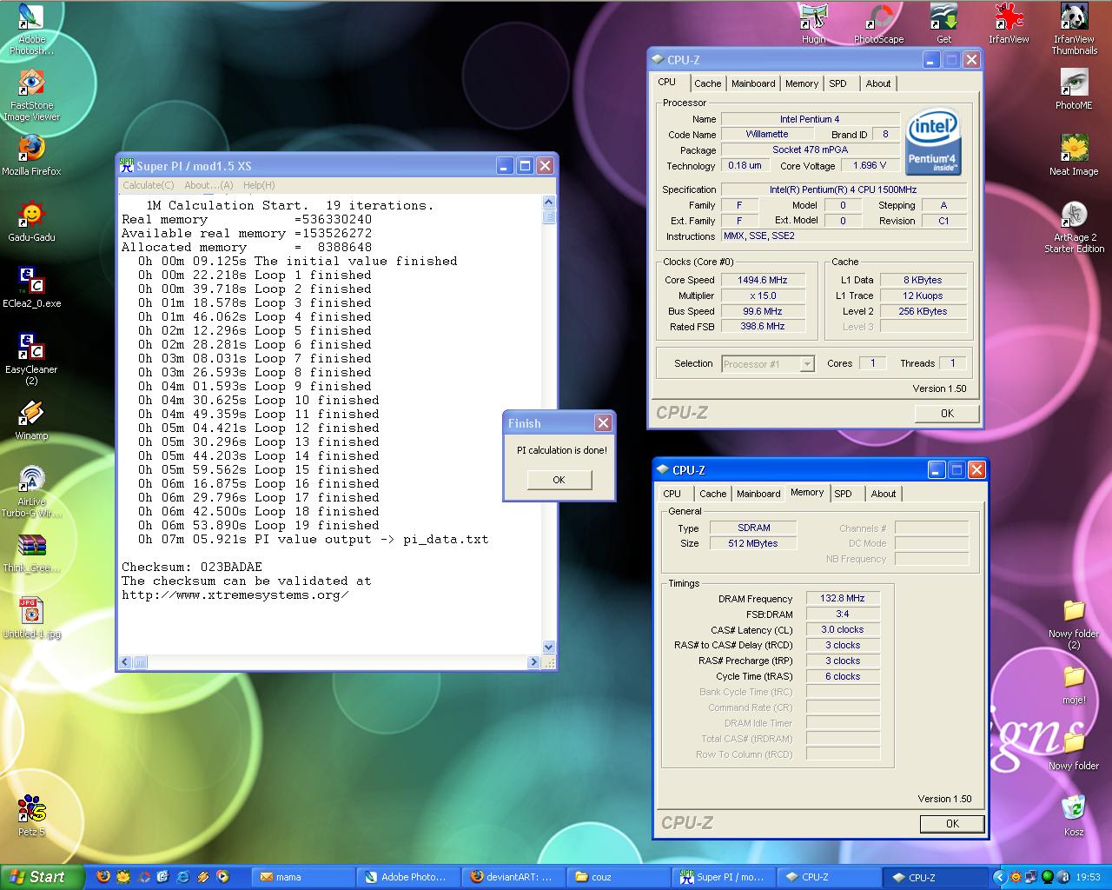This screenshot has height=890, width=1112.
Task: Open the Gadu-Gadu desktop icon
Action: pos(31,216)
